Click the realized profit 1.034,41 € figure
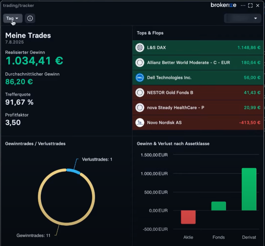265x246 pixels. (34, 61)
